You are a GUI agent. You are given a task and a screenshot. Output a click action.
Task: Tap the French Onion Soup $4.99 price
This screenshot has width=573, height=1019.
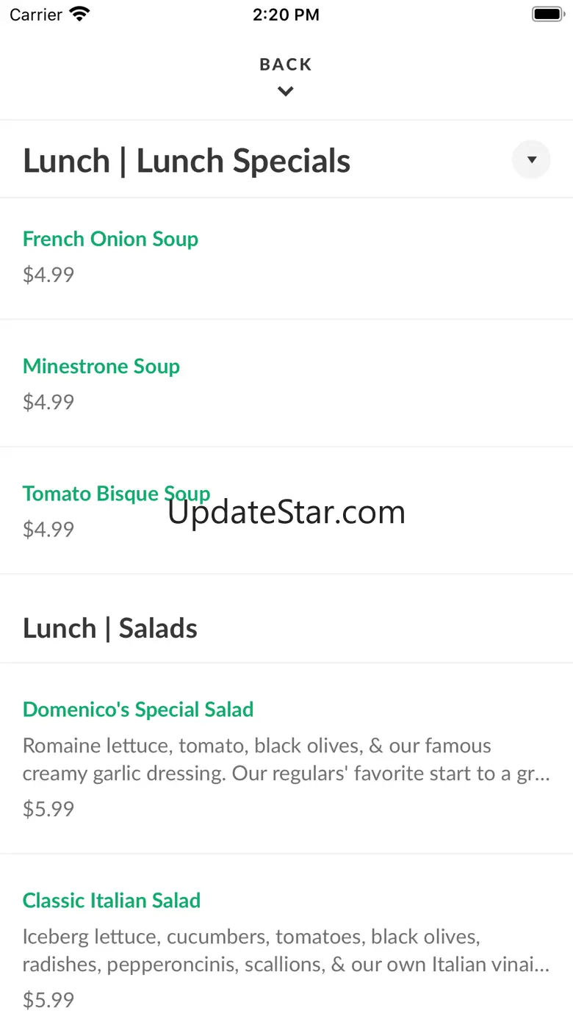[x=48, y=275]
